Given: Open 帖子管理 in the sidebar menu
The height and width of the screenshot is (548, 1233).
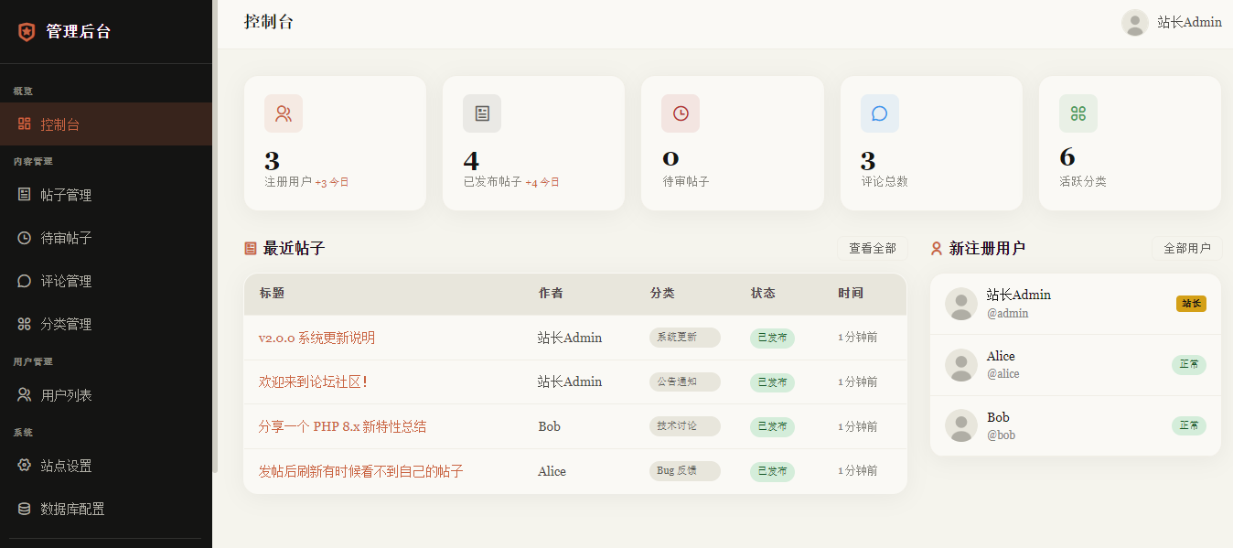Looking at the screenshot, I should (106, 194).
